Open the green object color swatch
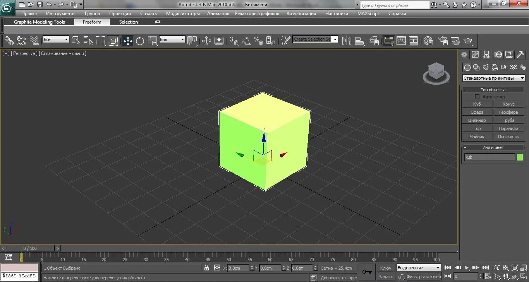The height and width of the screenshot is (282, 529). click(x=520, y=157)
